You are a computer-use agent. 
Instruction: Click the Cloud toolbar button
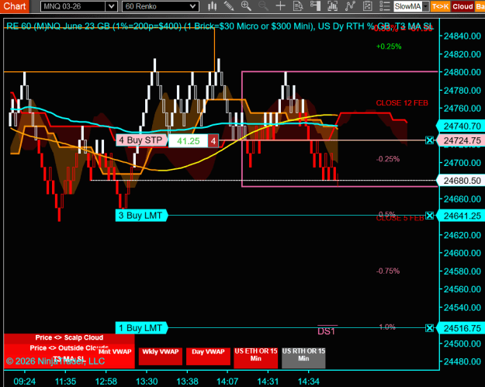tap(462, 6)
